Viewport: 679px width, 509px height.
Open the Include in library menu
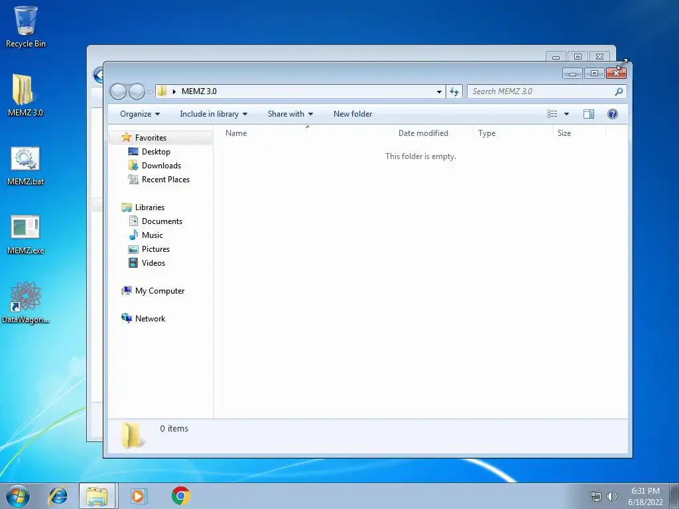click(214, 114)
